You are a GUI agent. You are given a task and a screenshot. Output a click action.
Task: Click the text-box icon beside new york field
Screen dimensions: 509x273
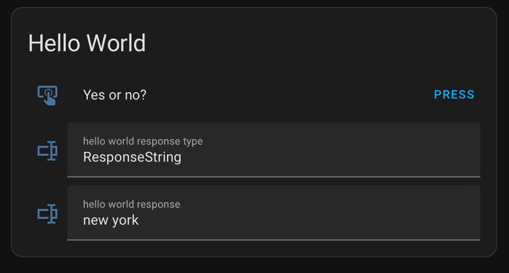pyautogui.click(x=47, y=214)
